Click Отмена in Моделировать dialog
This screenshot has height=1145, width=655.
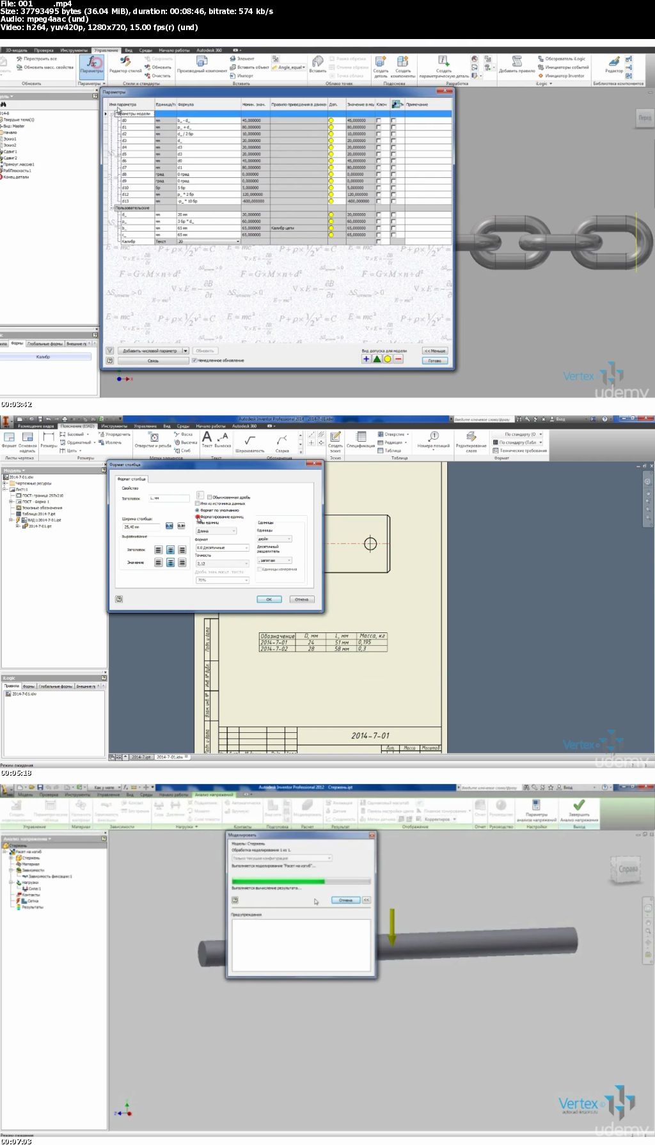346,900
